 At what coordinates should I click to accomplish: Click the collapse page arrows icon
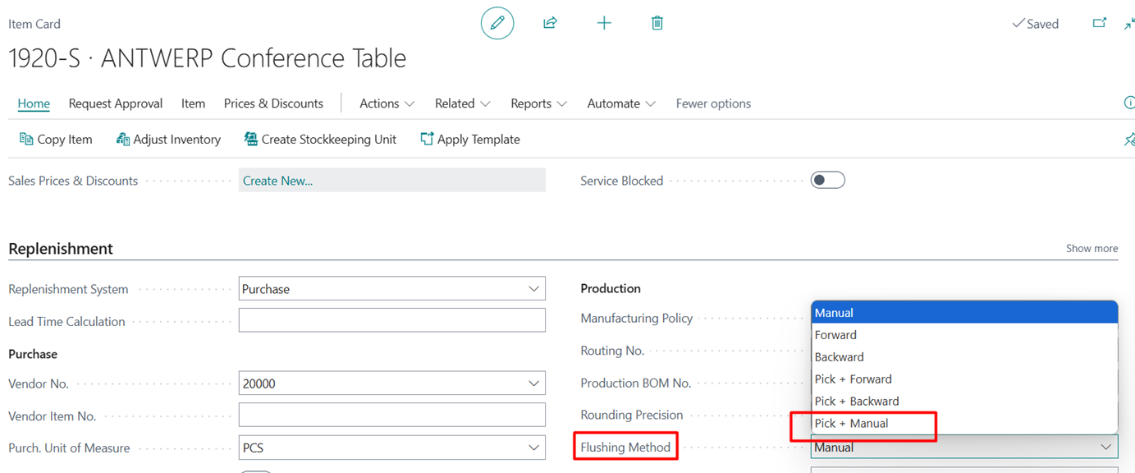click(x=1129, y=23)
